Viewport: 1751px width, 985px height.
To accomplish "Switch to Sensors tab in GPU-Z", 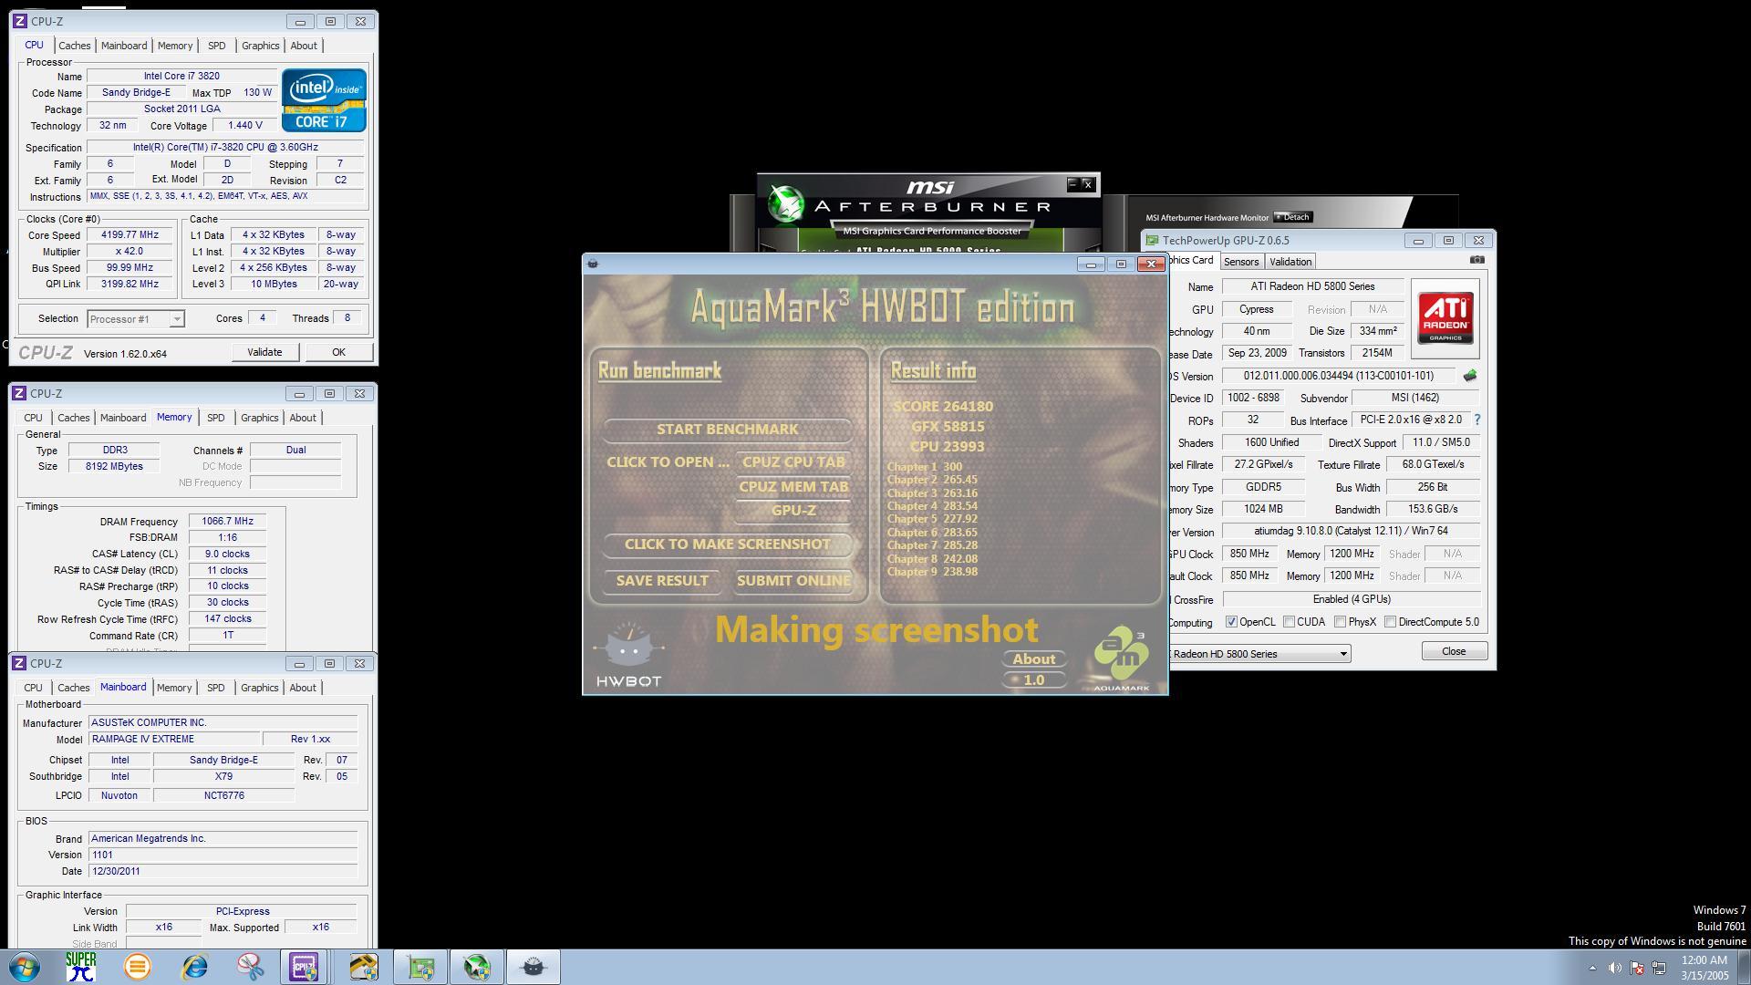I will (1241, 262).
